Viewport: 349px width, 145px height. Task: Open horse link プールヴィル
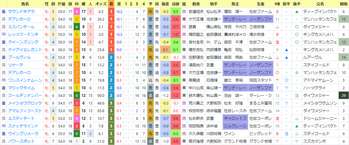pos(19,57)
